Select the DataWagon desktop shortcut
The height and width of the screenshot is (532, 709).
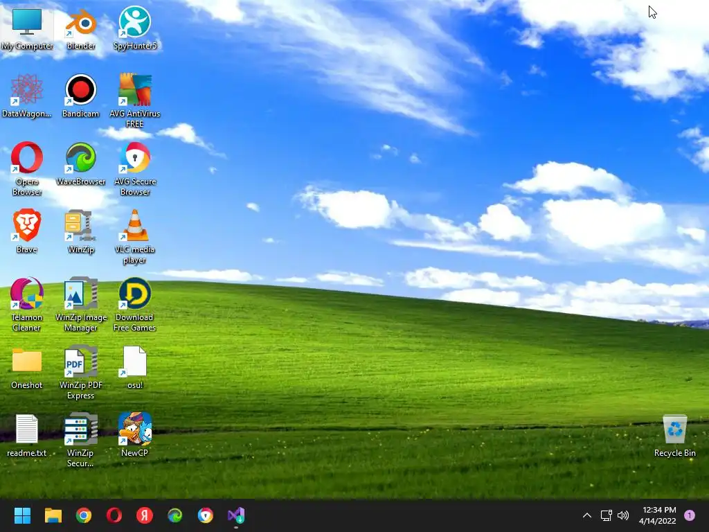[x=27, y=96]
